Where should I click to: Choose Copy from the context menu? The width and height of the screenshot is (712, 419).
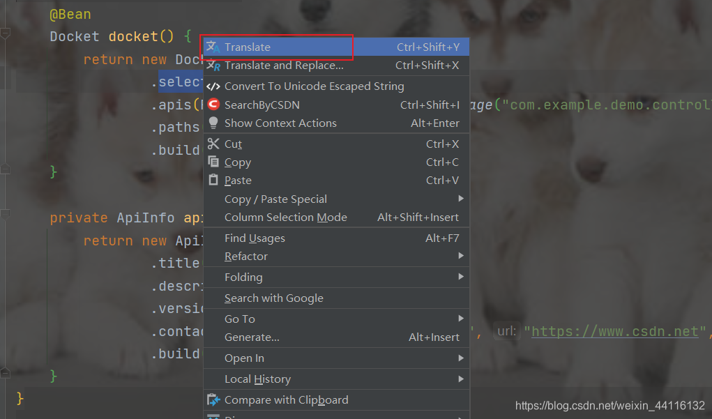click(x=336, y=162)
